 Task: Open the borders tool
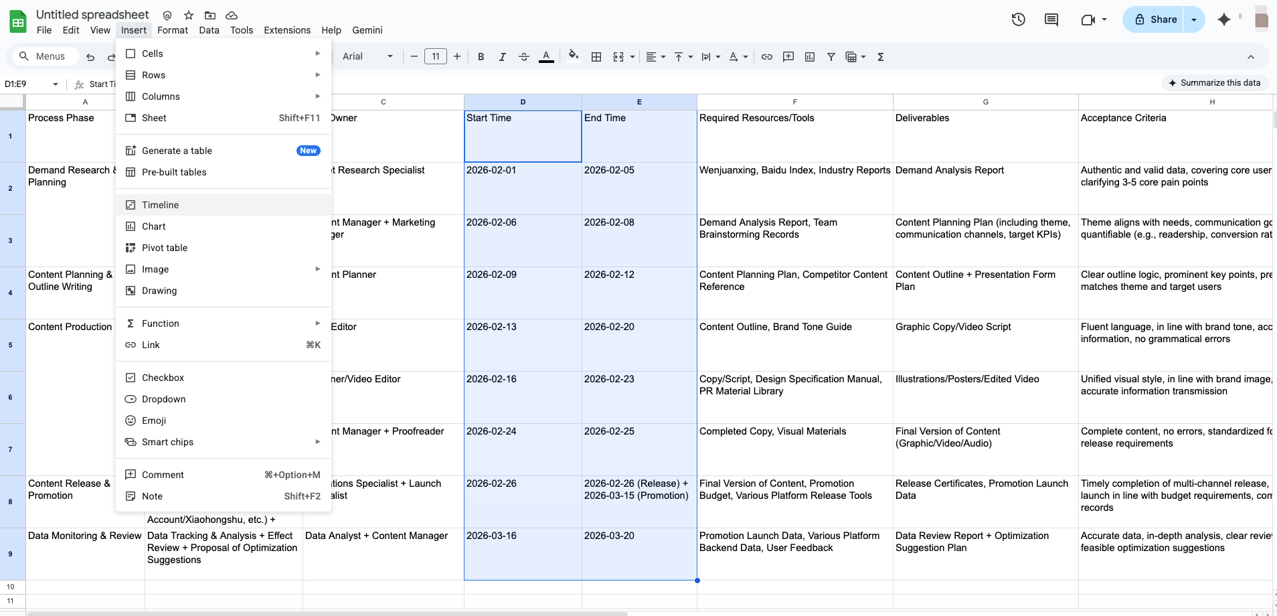pos(596,57)
